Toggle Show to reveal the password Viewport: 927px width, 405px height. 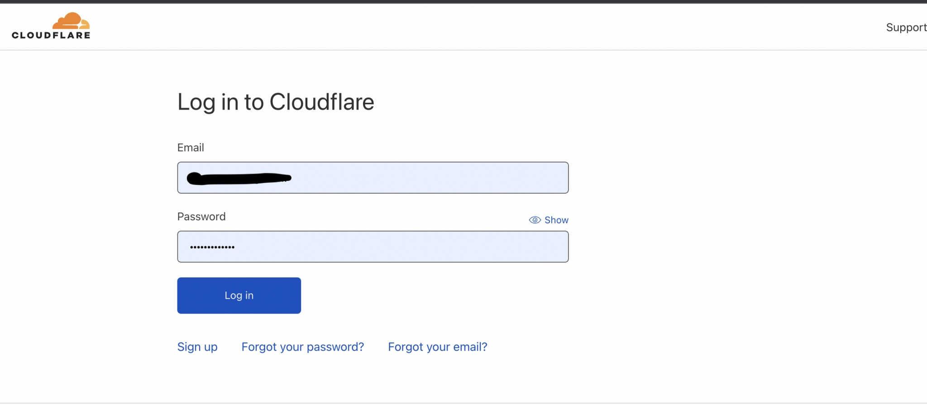(556, 220)
